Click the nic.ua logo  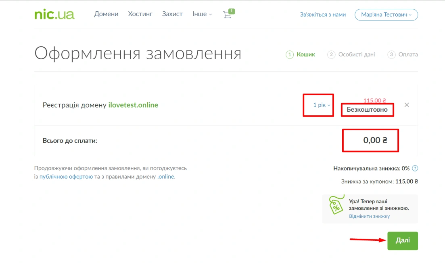click(x=54, y=15)
